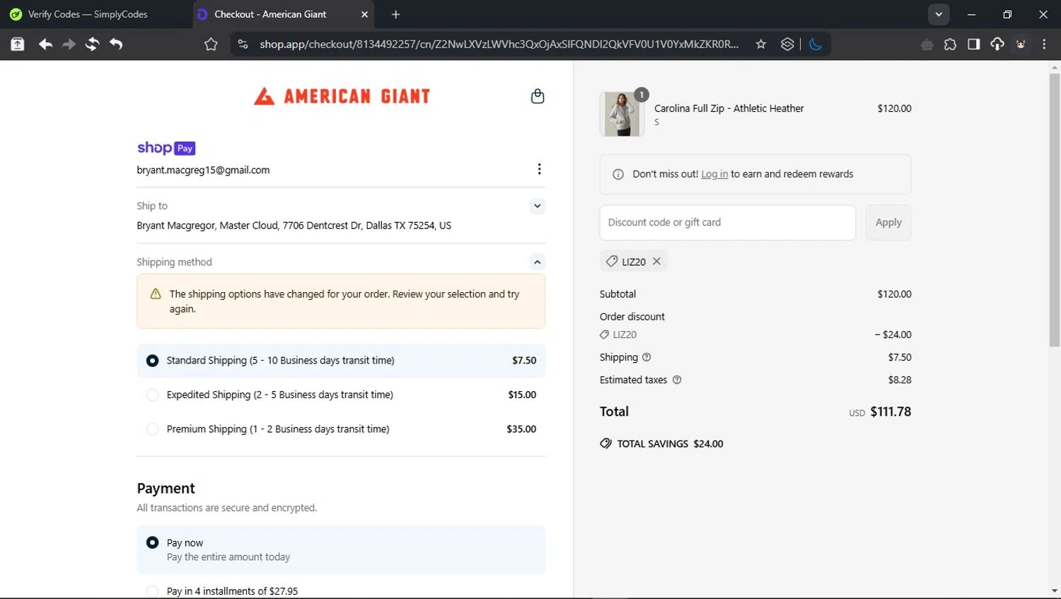Click the $7.50 value in the order summary Shipping row

click(900, 357)
